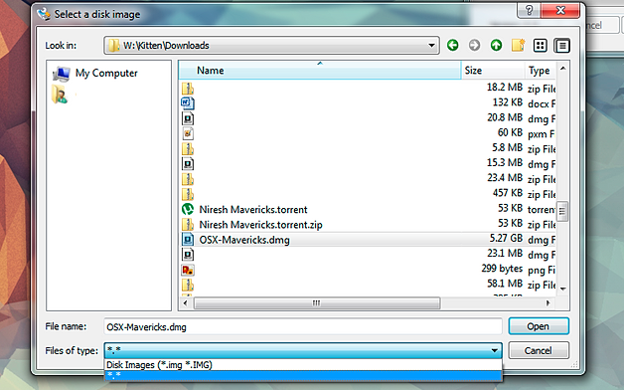Click the scroll left arrow of file list
The height and width of the screenshot is (390, 624).
(x=185, y=303)
